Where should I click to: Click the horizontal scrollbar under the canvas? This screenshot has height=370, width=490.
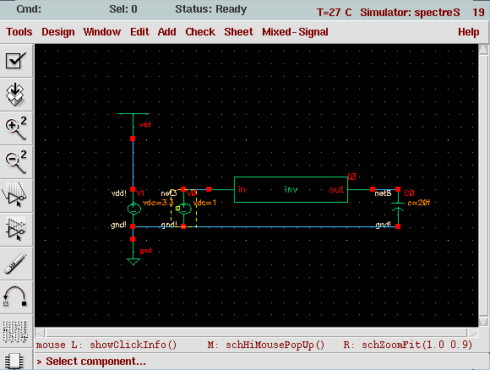point(256,333)
